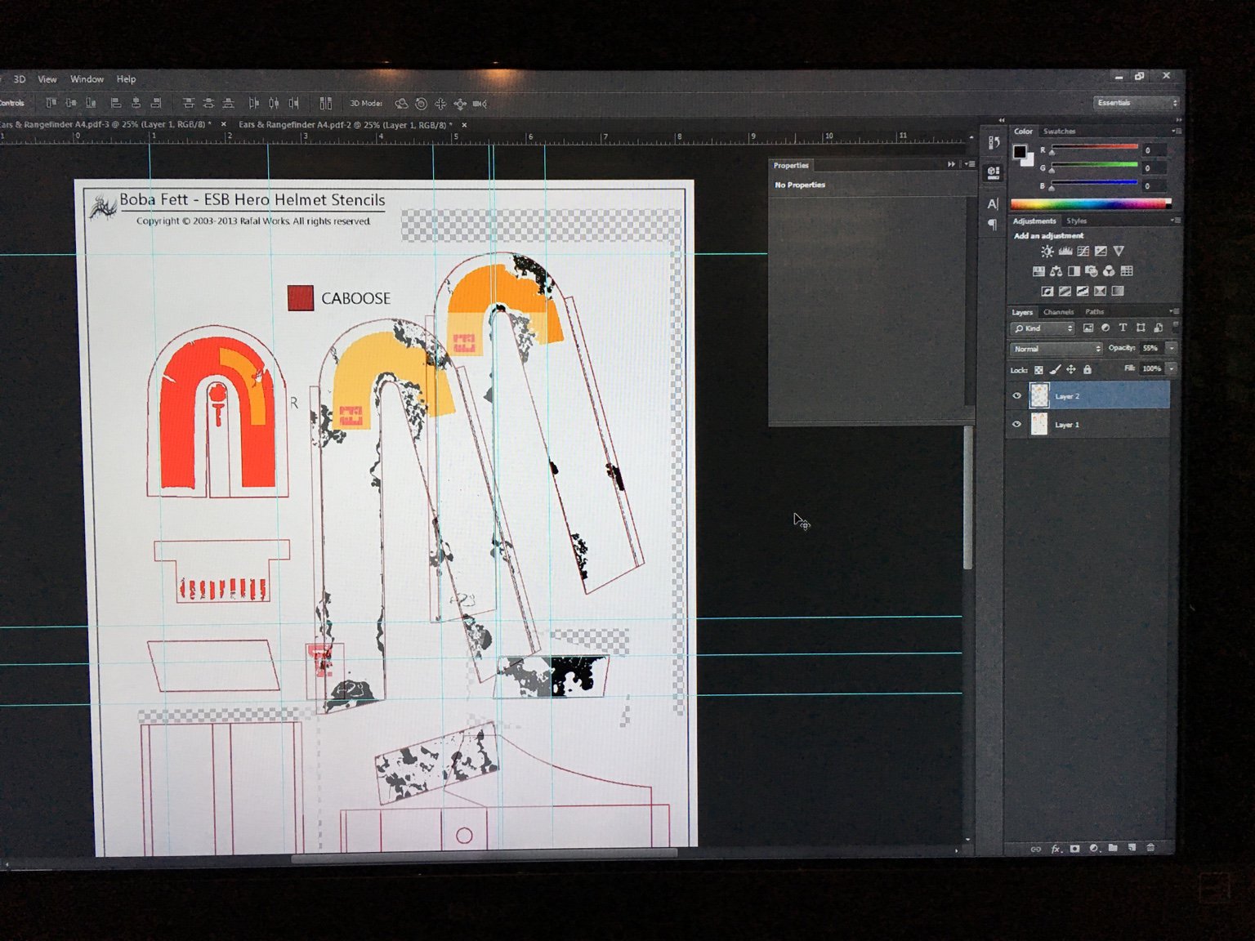Add a layer mask
Image resolution: width=1255 pixels, height=941 pixels.
pos(1074,849)
